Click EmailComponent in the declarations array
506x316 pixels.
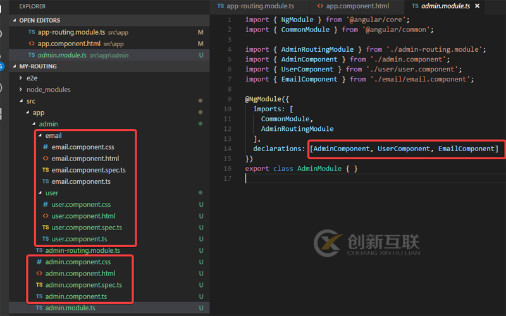466,149
